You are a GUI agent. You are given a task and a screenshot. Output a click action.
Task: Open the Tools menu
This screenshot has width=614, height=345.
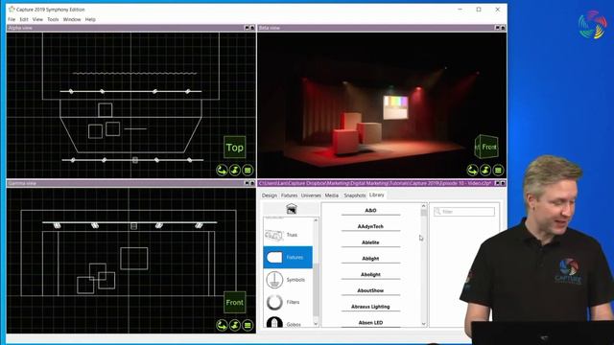(53, 19)
